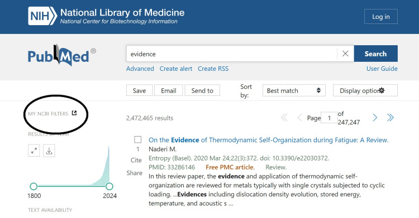Click the PubMed logo

61,56
